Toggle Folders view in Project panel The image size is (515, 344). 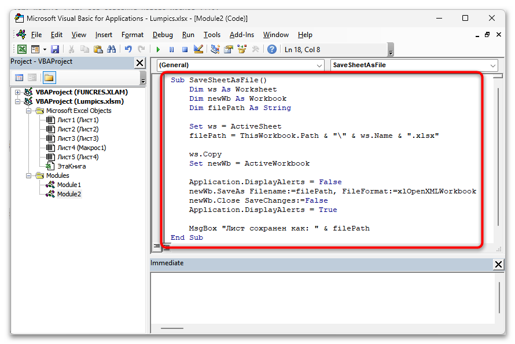[x=49, y=78]
